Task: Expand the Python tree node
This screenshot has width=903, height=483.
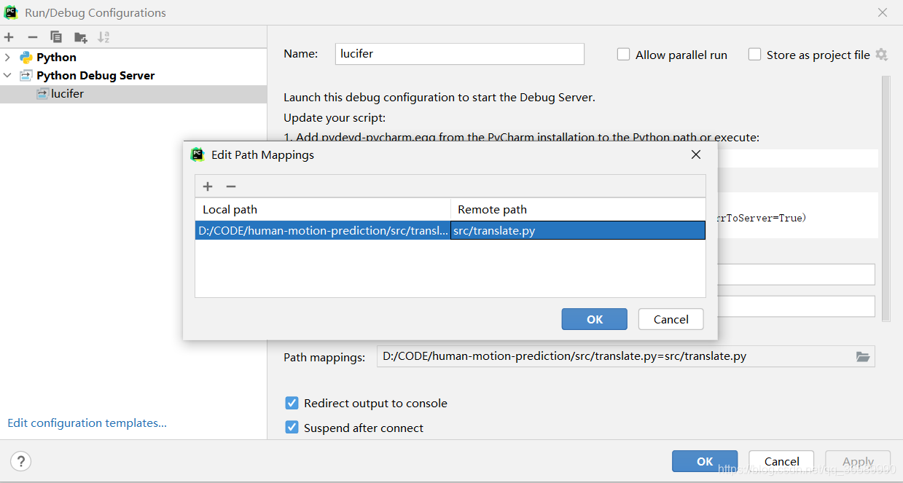Action: [x=7, y=58]
